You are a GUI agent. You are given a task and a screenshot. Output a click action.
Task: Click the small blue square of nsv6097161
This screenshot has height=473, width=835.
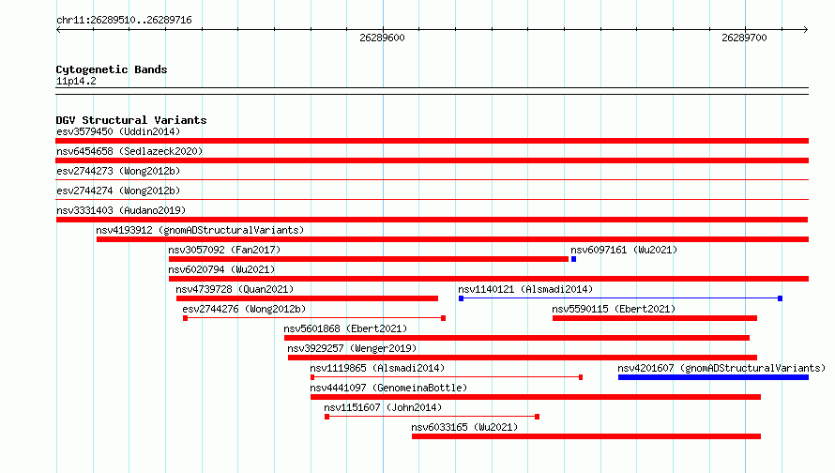[573, 259]
